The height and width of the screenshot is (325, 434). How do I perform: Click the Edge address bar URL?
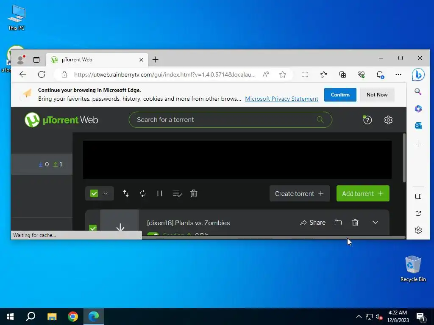click(165, 74)
